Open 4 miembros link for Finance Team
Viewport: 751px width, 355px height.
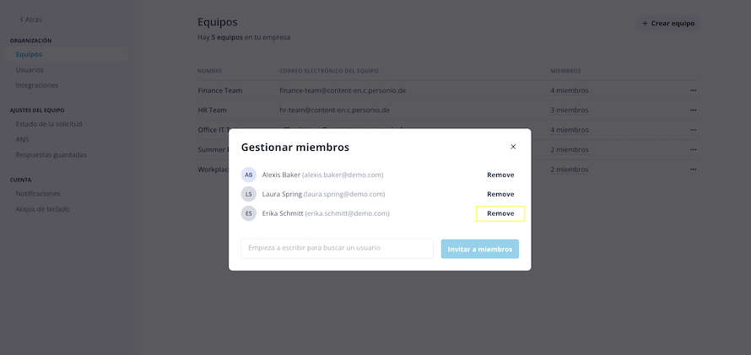[569, 90]
